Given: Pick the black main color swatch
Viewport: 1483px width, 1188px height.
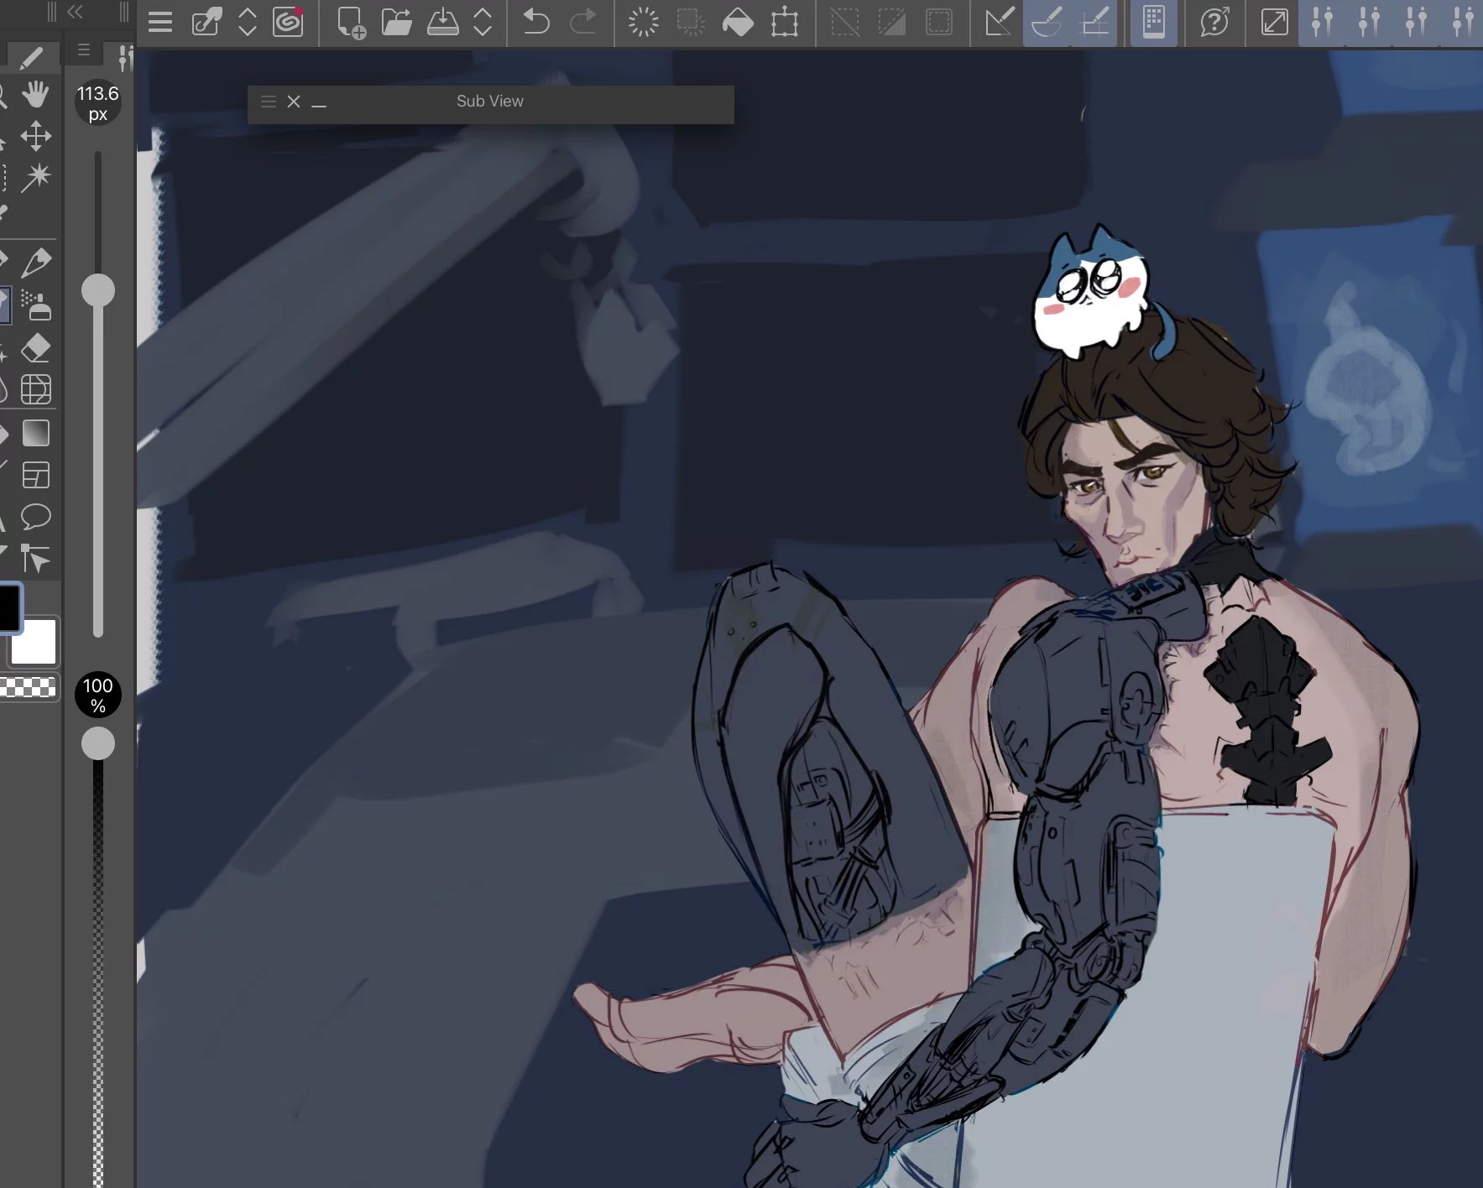Looking at the screenshot, I should click(8, 607).
